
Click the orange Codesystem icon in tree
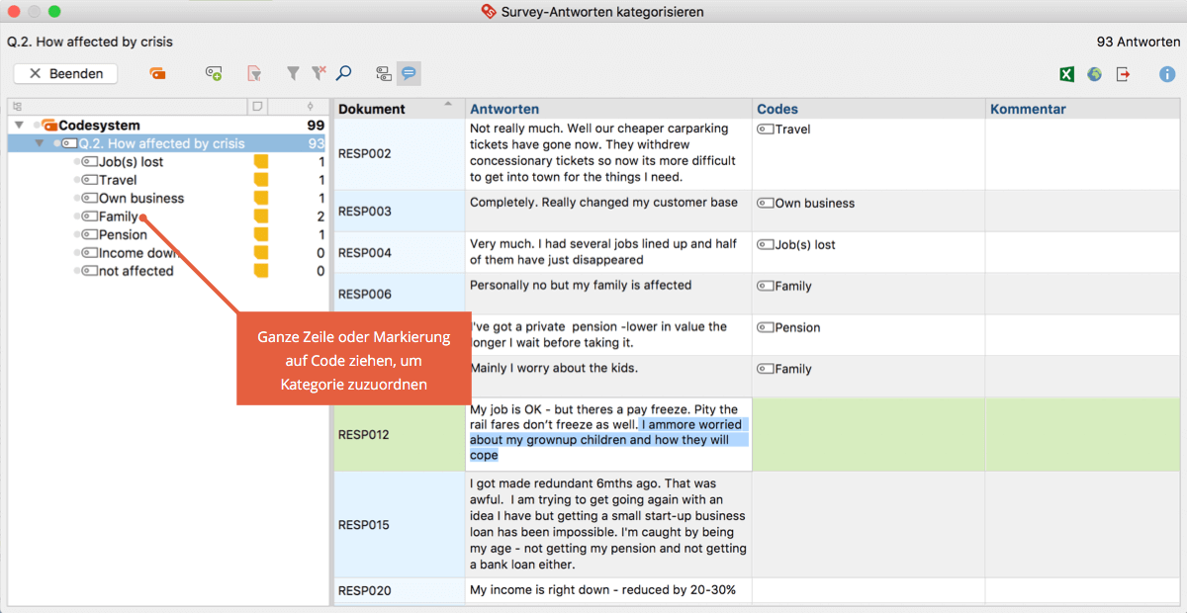(x=49, y=126)
